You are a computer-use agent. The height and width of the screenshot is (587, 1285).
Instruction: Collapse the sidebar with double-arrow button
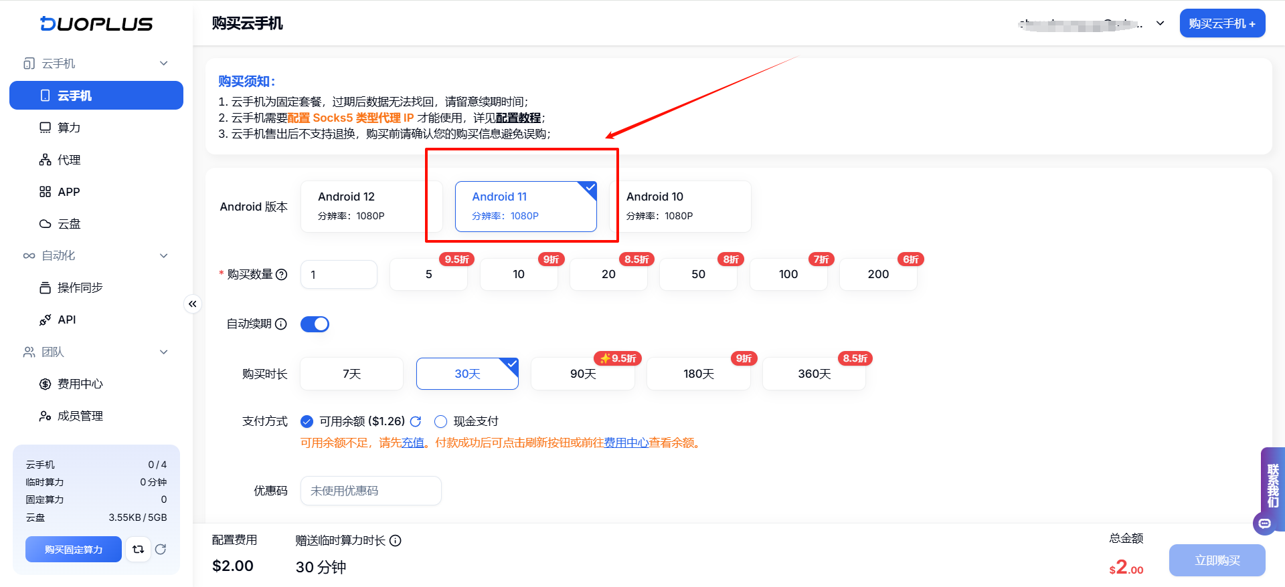click(x=193, y=304)
